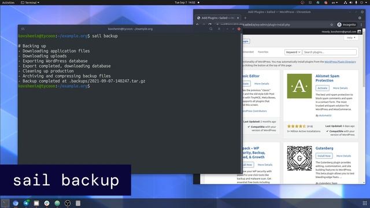The height and width of the screenshot is (208, 370).
Task: Launch Chromium browser from the dock
Action: (x=16, y=203)
